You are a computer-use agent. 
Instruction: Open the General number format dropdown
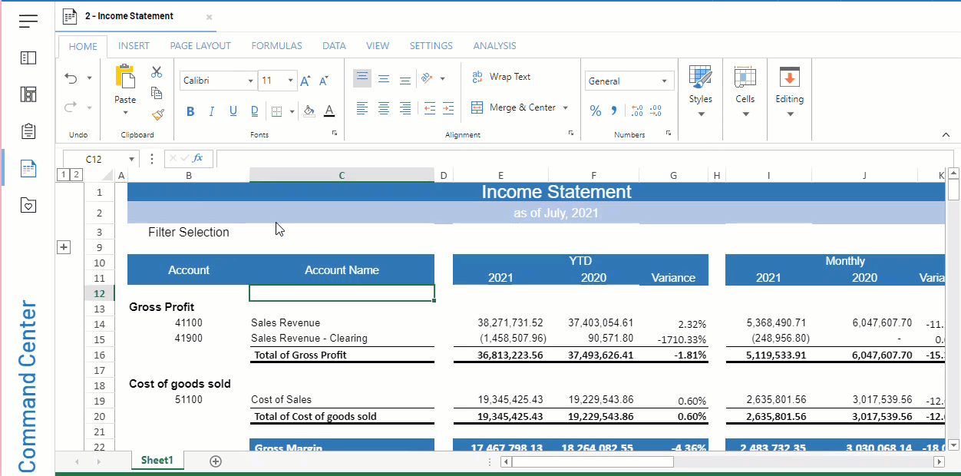[628, 81]
